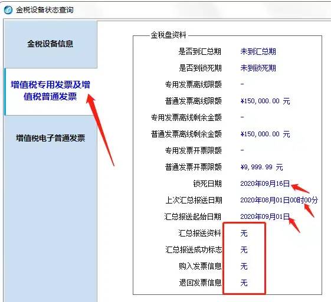Screen dimensions: 331x302
Task: Click the 是否到汇总期 label
Action: pos(199,51)
